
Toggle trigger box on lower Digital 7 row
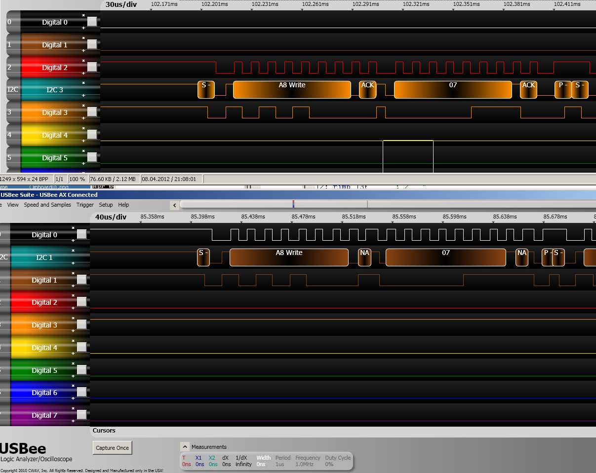coord(81,415)
